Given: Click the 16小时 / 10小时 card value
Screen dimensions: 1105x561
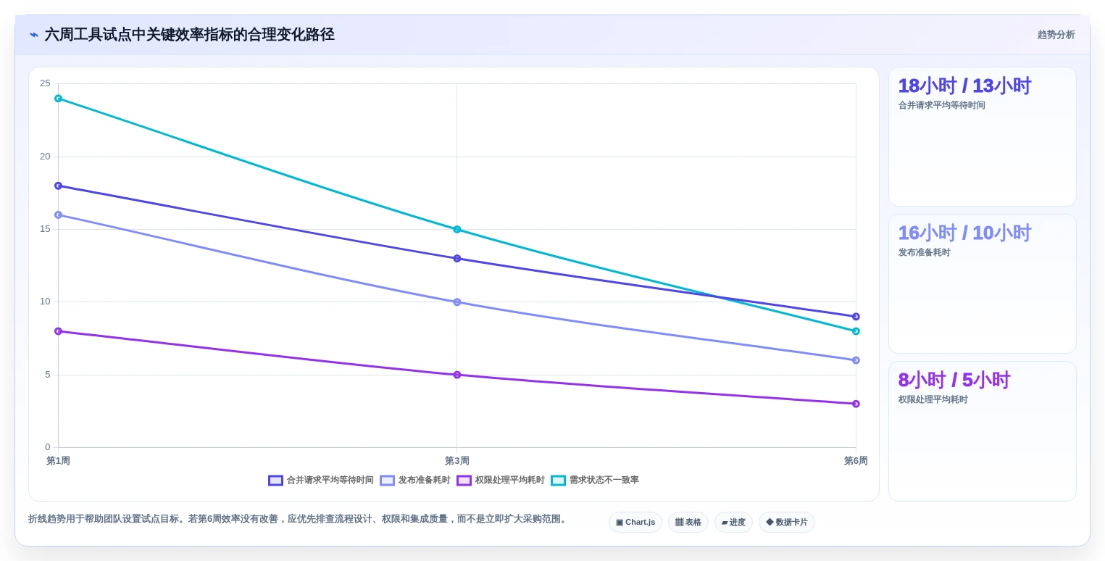Looking at the screenshot, I should click(x=964, y=233).
